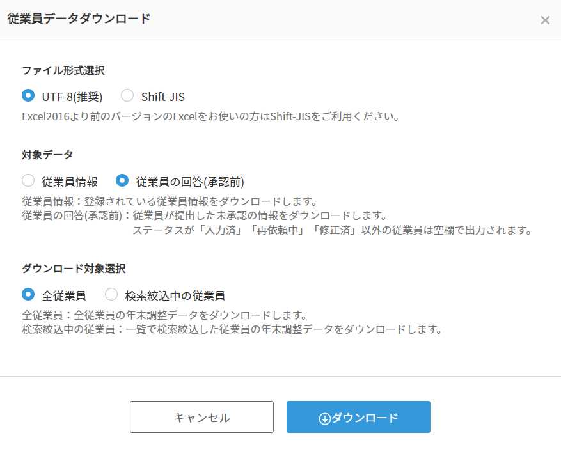This screenshot has width=561, height=454.
Task: Click the 全従業員 option label
Action: pos(64,295)
